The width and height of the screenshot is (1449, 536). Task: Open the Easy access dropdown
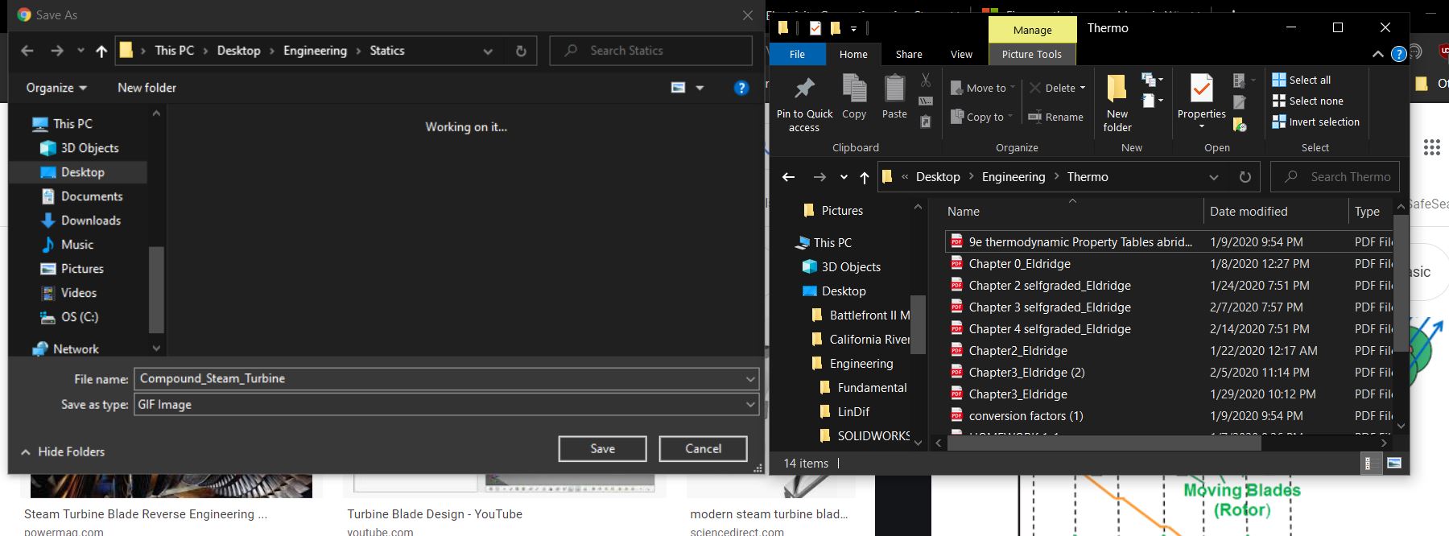point(1153,101)
